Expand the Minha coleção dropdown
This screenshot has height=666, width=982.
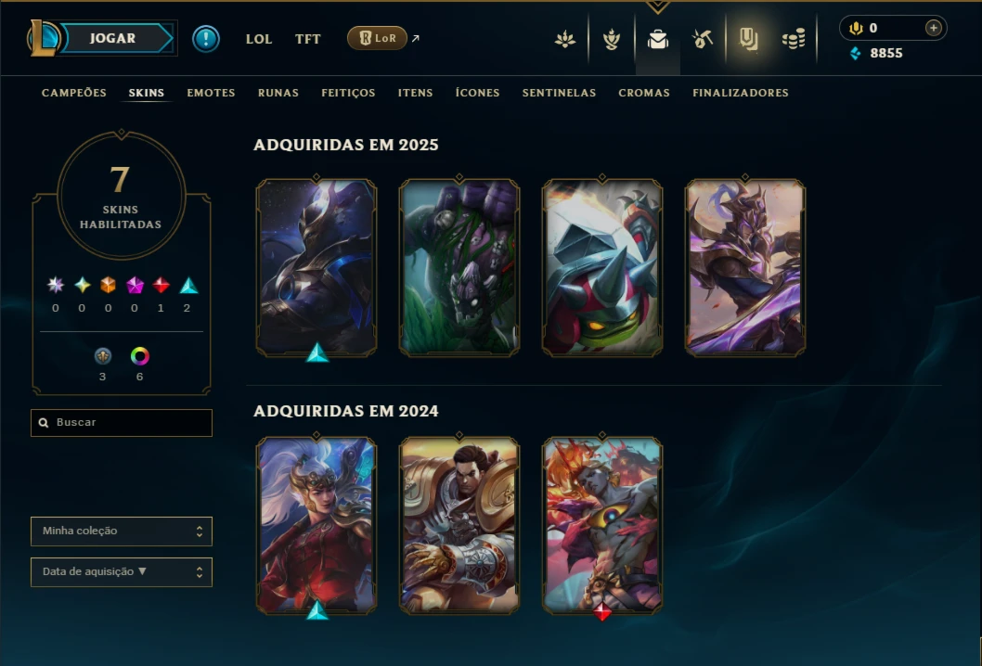click(x=122, y=531)
